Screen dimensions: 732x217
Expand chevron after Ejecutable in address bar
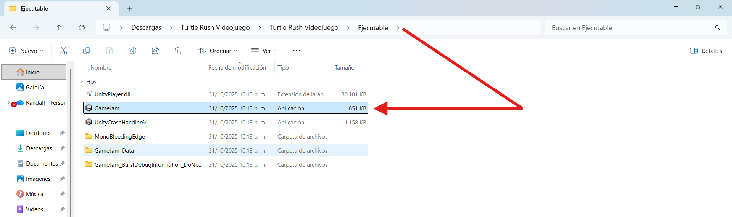pyautogui.click(x=398, y=27)
